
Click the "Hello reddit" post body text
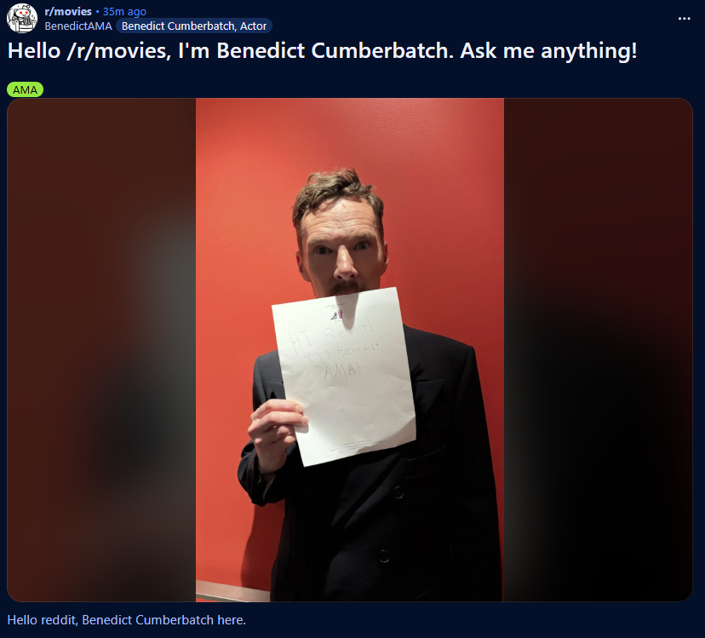(127, 620)
